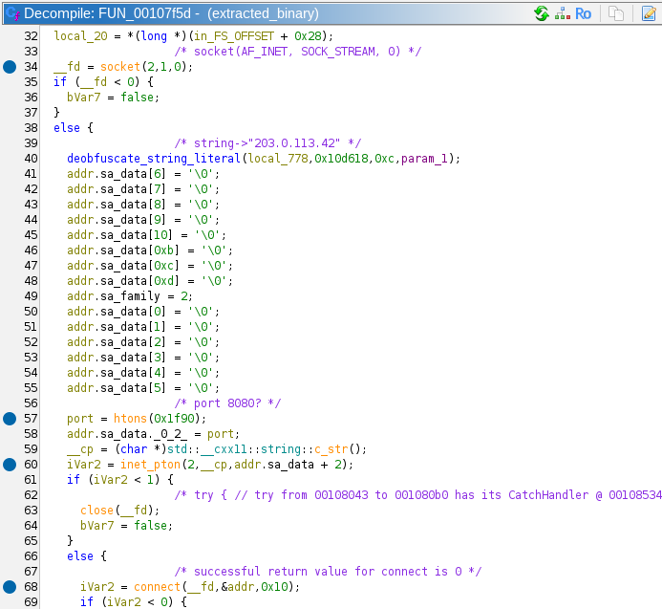The image size is (662, 609).
Task: Click 'addr.sa_data[0xd]' on line 48
Action: pos(123,281)
